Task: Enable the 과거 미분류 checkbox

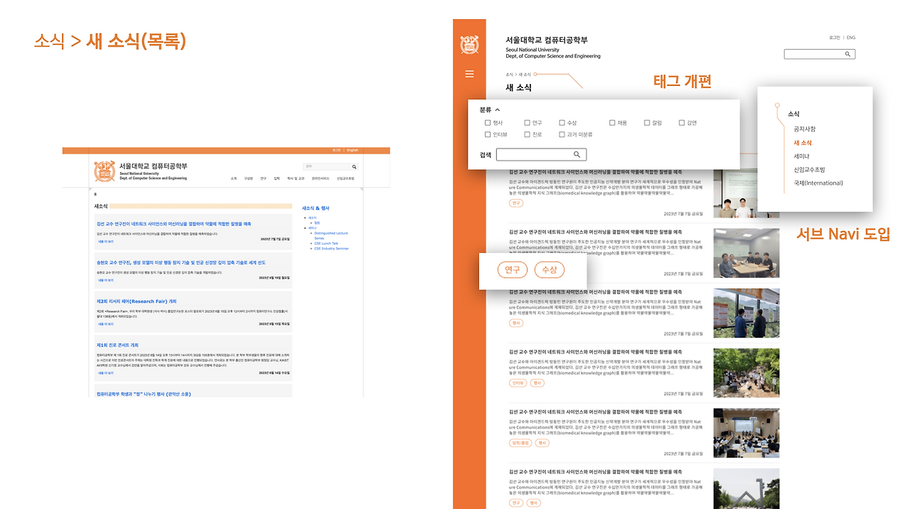Action: [x=562, y=134]
